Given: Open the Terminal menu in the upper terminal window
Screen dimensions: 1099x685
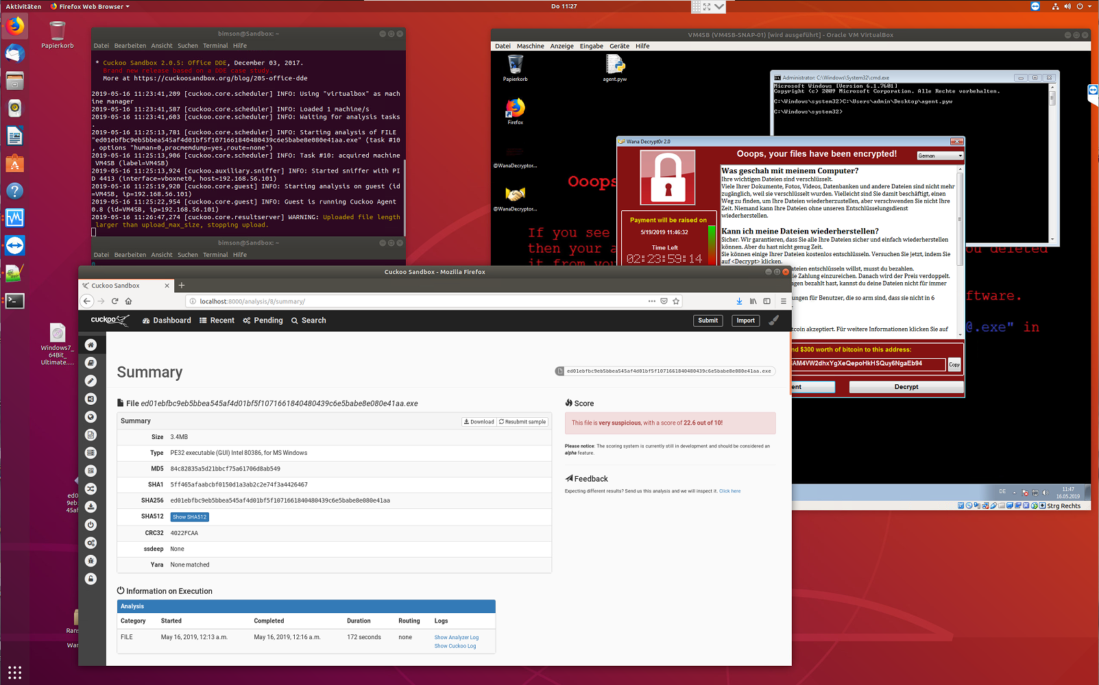Looking at the screenshot, I should [x=215, y=46].
